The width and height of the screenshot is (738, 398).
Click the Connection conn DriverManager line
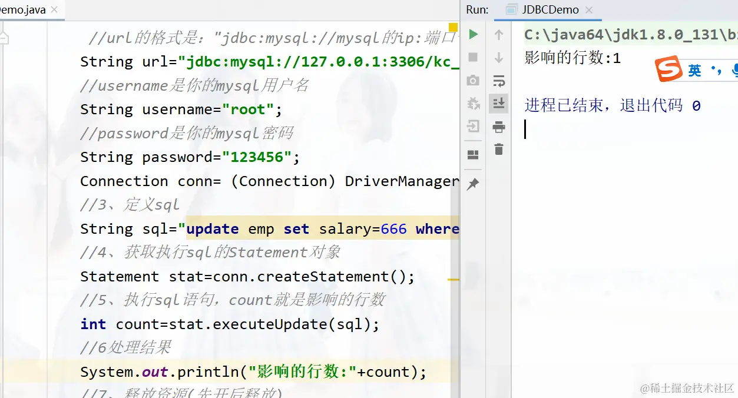click(x=269, y=181)
